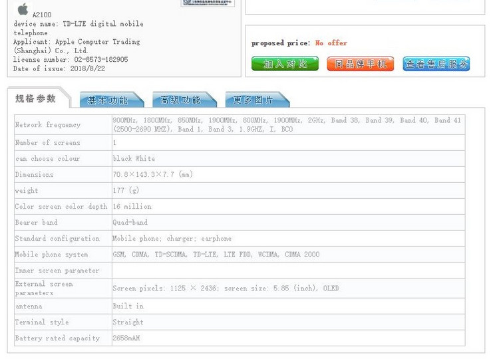The image size is (491, 359).
Task: Click the Apple logo icon
Action: tap(23, 9)
